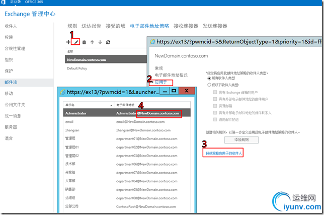324x215 pixels.
Task: Select 组织 in left navigation
Action: pos(9,60)
